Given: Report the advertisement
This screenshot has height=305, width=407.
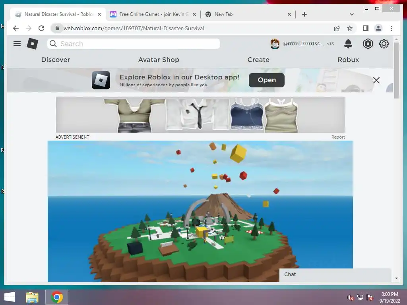Looking at the screenshot, I should click(338, 137).
